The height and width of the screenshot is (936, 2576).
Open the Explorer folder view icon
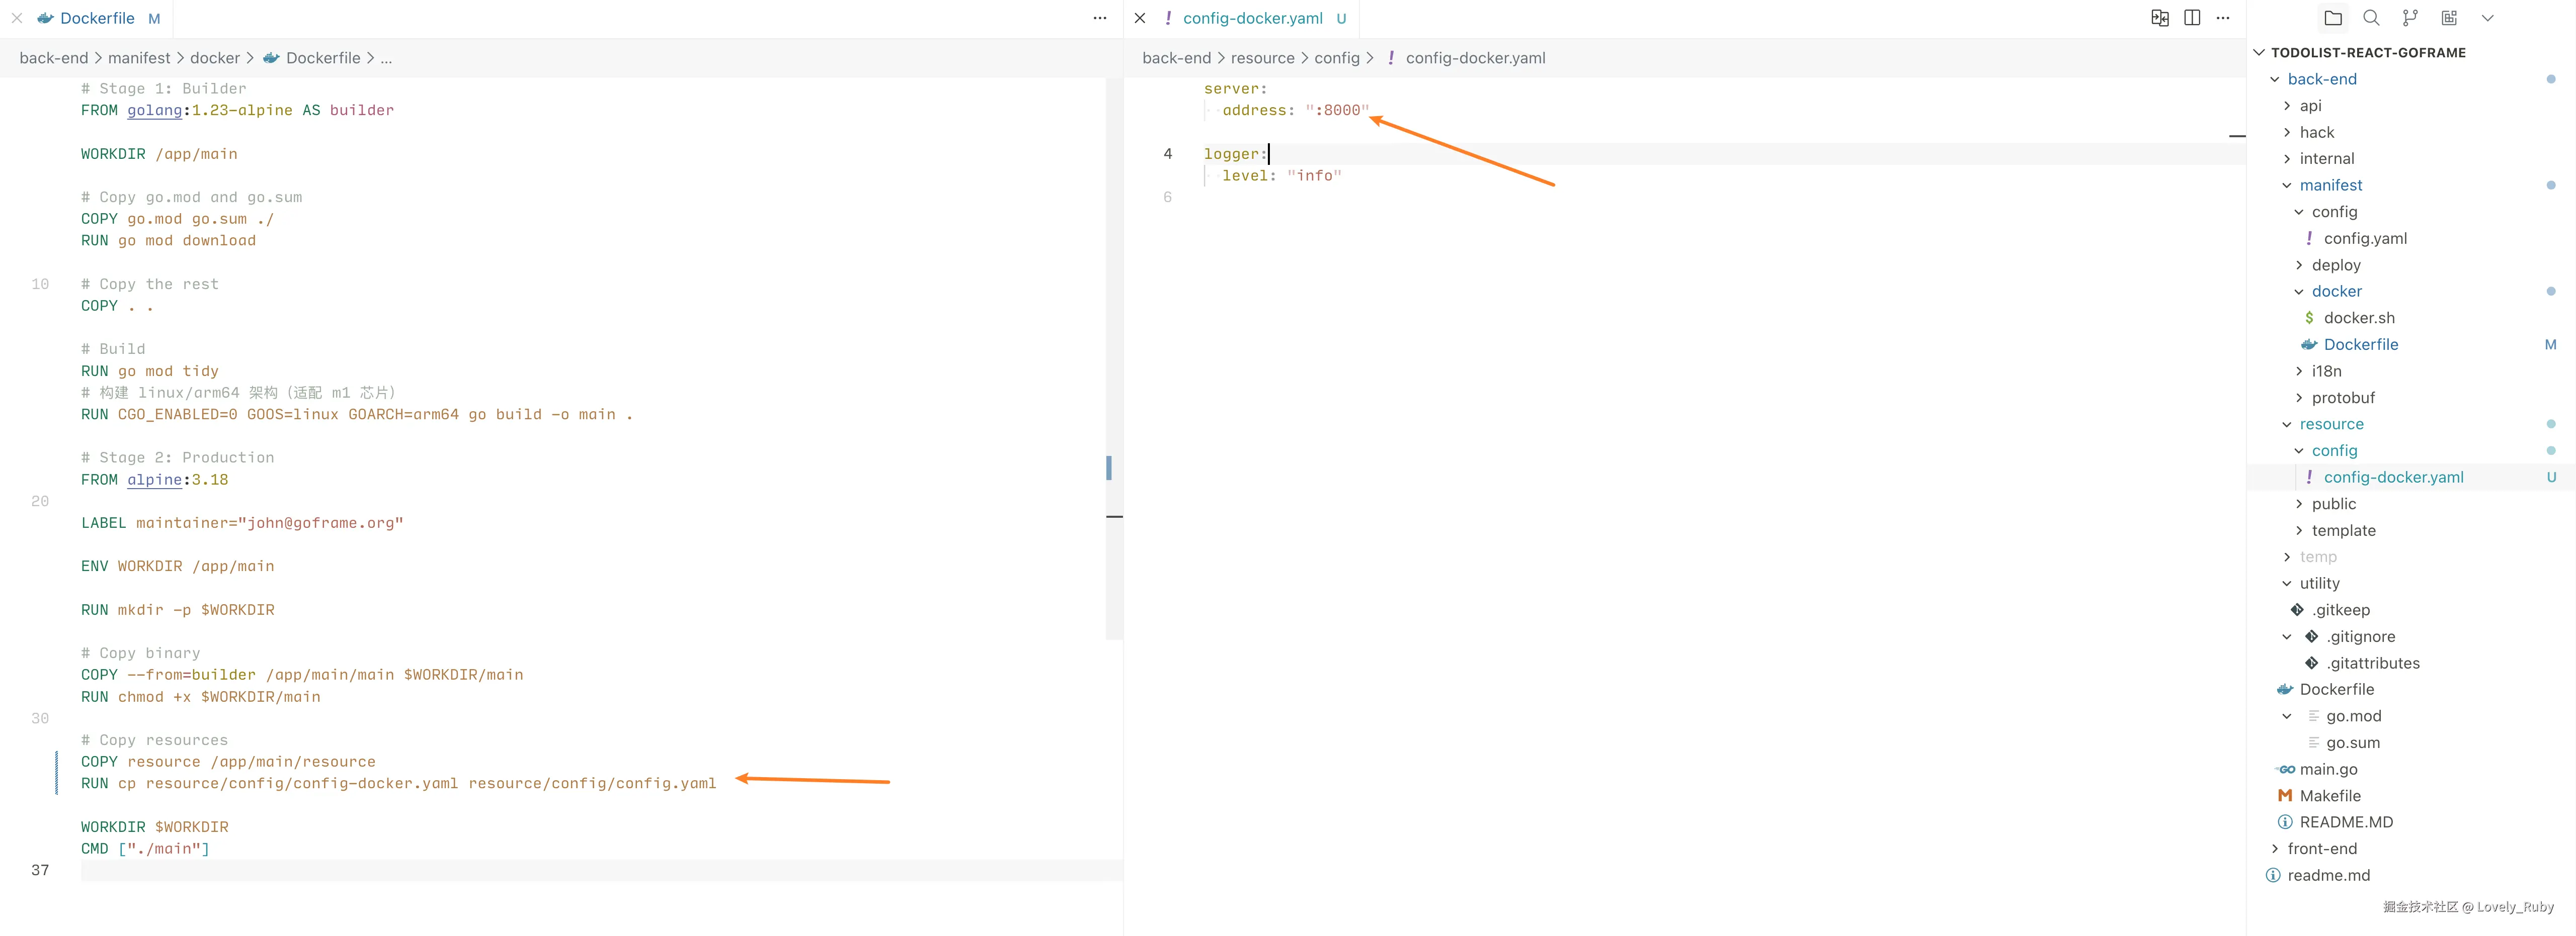pos(2333,18)
